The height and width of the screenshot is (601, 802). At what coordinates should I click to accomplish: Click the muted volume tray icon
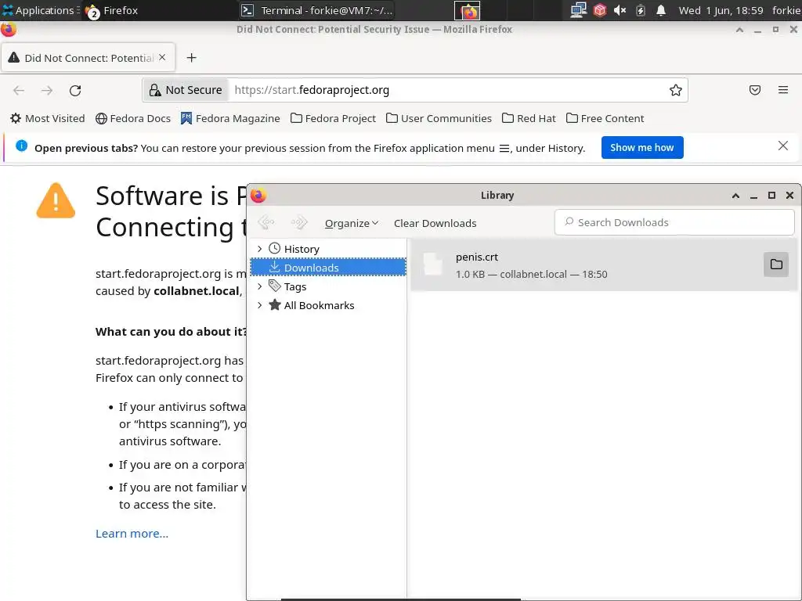tap(620, 10)
